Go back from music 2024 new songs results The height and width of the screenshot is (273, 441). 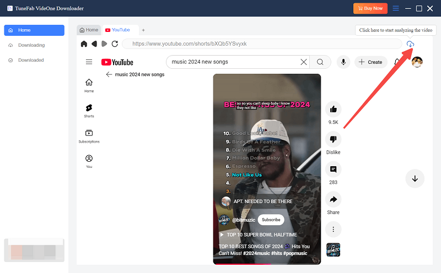coord(109,74)
